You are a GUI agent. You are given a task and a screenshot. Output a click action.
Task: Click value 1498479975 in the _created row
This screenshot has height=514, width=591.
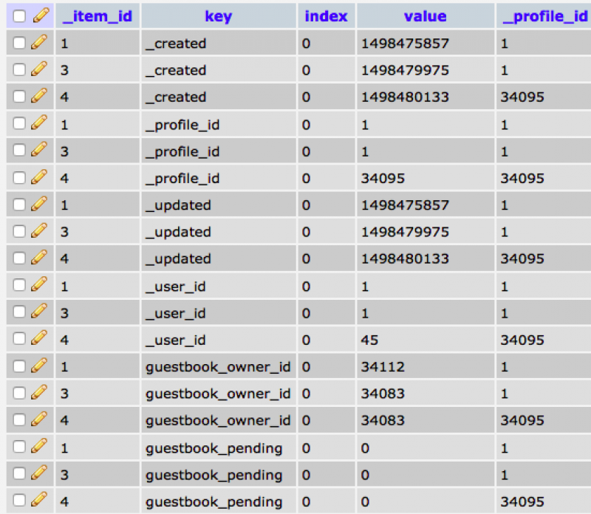(x=405, y=70)
